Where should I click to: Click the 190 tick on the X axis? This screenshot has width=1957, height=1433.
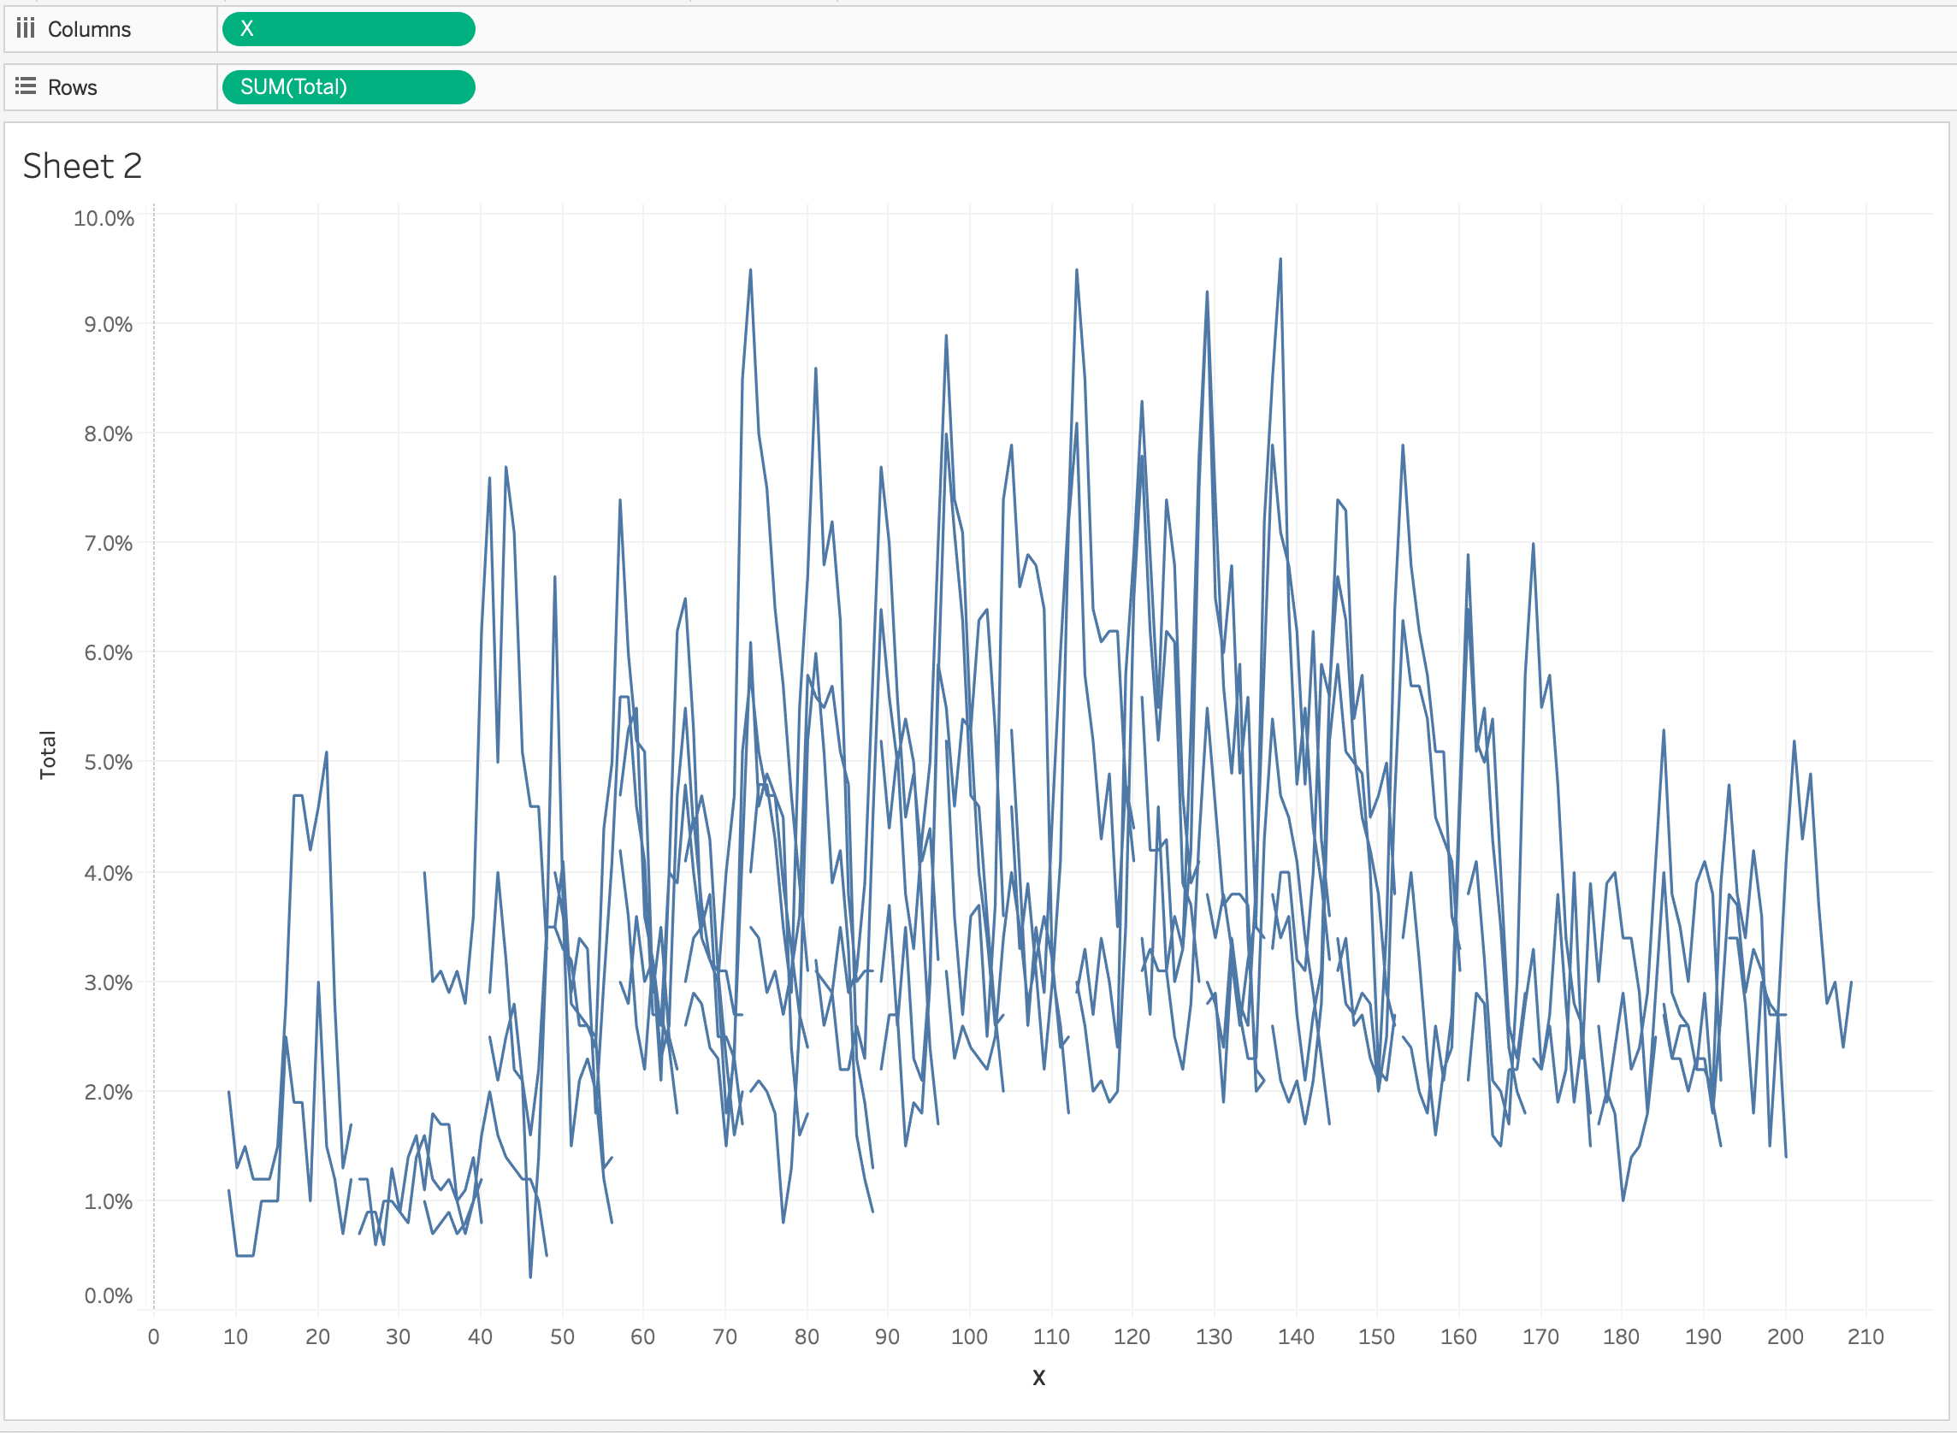coord(1704,1336)
